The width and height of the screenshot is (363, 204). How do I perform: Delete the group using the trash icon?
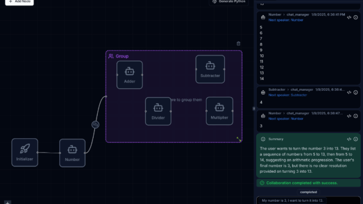pyautogui.click(x=238, y=44)
